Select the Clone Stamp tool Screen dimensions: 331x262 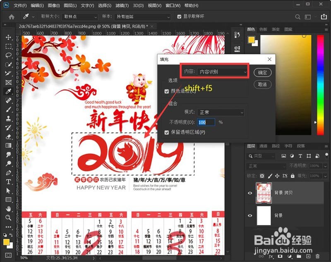click(8, 118)
